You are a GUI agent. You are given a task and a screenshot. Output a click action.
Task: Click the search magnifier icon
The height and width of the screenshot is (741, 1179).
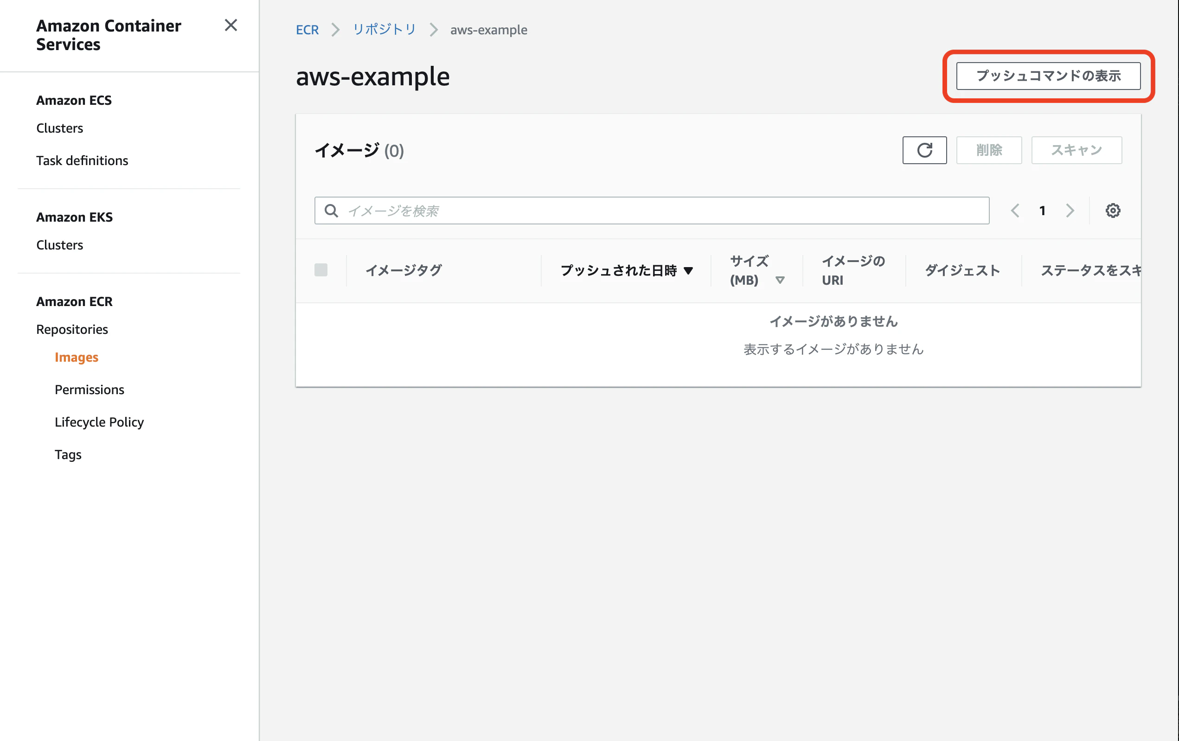pos(332,211)
